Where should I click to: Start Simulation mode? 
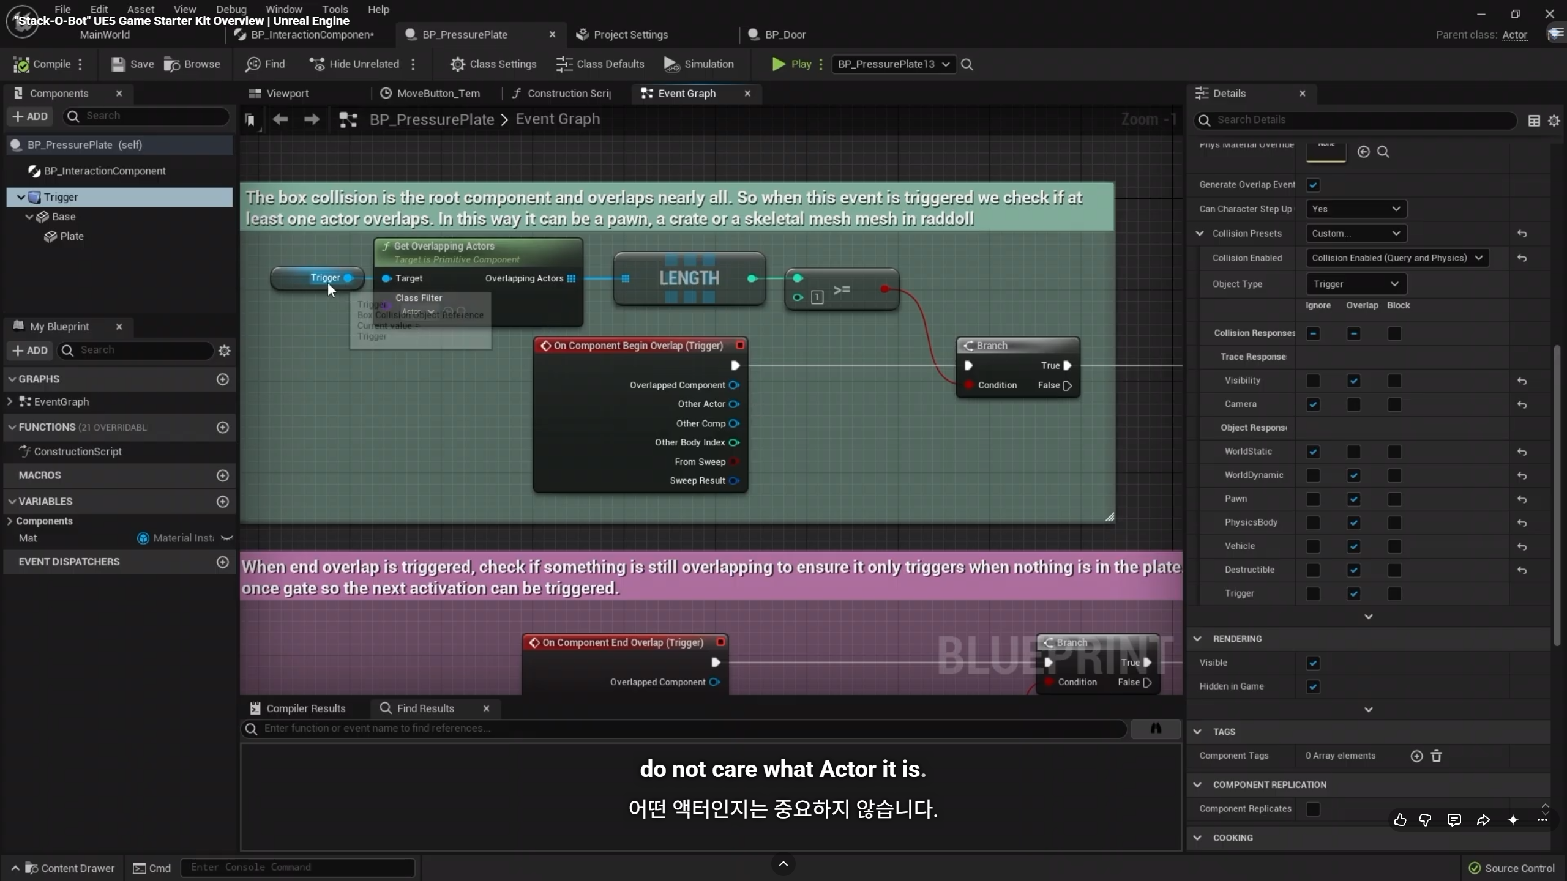tap(699, 64)
